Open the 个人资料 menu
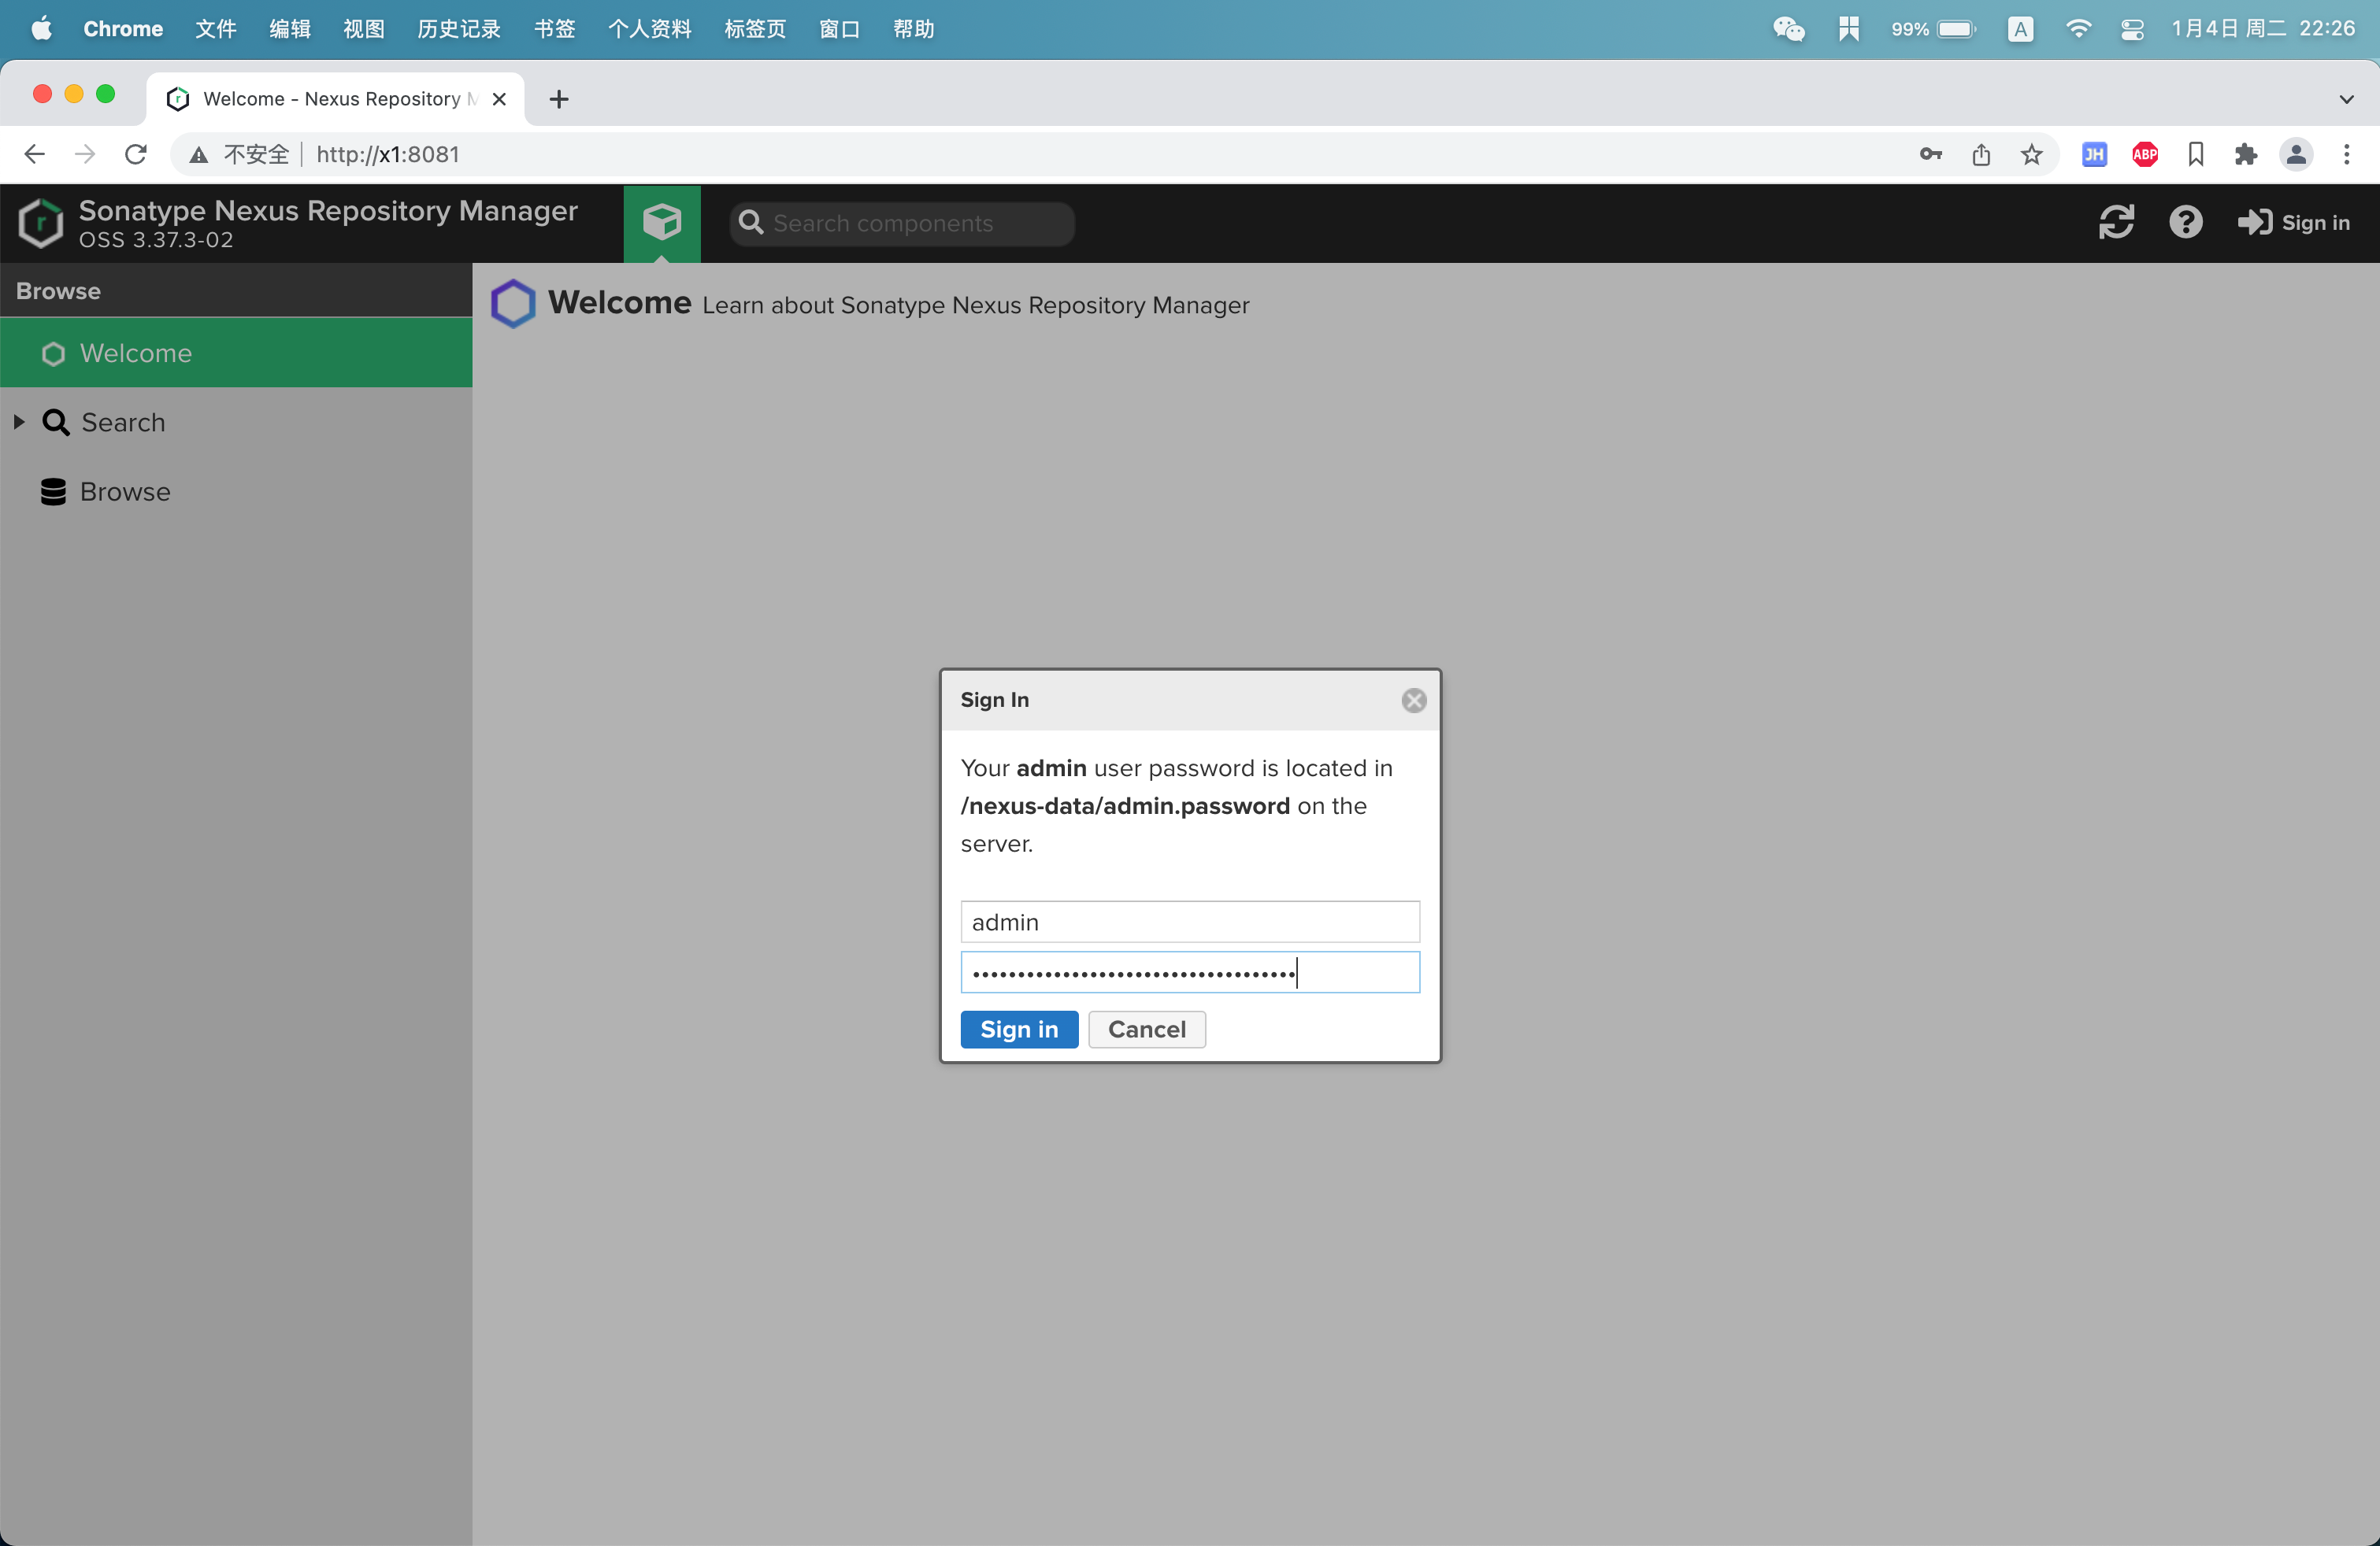 point(650,29)
